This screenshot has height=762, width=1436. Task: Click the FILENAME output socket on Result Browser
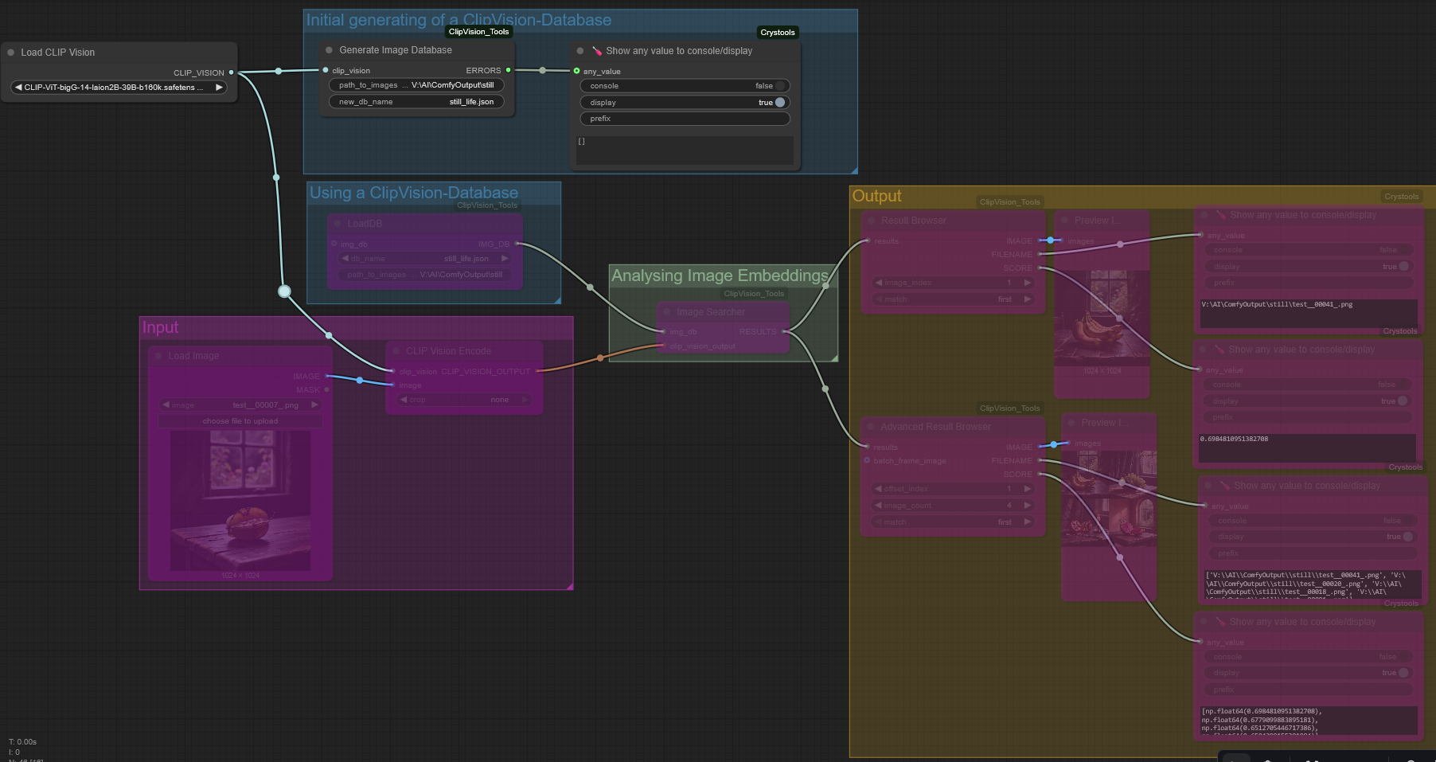click(x=1040, y=254)
